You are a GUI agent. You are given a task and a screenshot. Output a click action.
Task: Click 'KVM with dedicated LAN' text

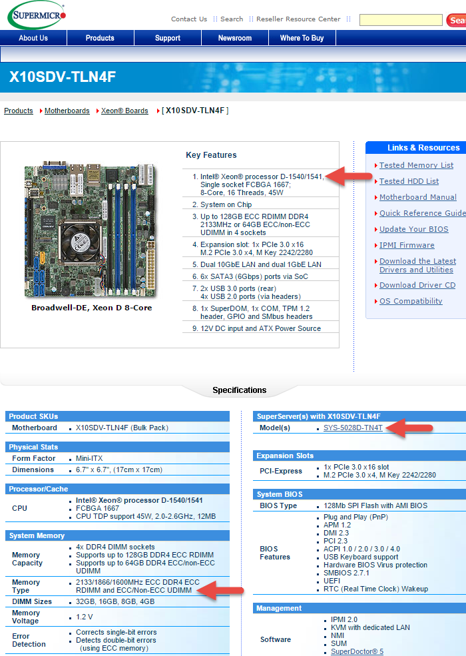tap(370, 627)
